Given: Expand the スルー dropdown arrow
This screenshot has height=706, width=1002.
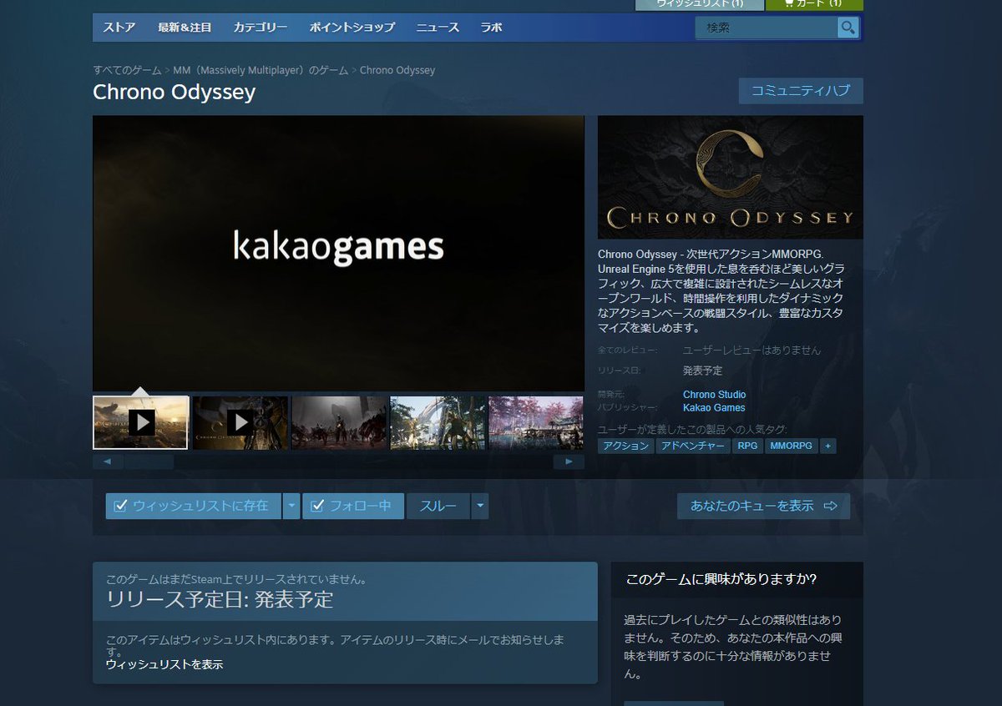Looking at the screenshot, I should pyautogui.click(x=479, y=506).
